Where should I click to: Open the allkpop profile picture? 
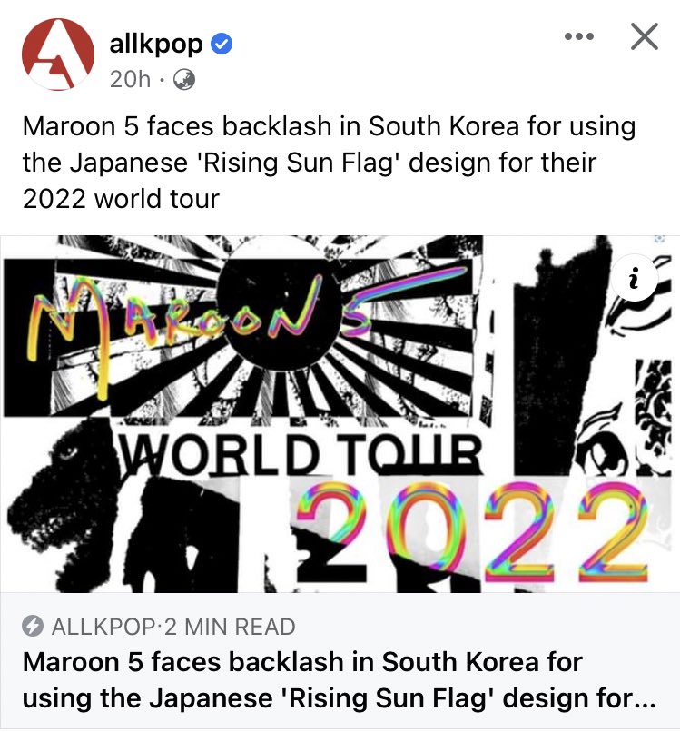pyautogui.click(x=58, y=54)
